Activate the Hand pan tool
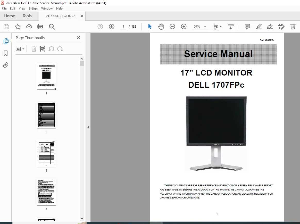Image resolution: width=300 pixels, height=224 pixels. pyautogui.click(x=161, y=27)
